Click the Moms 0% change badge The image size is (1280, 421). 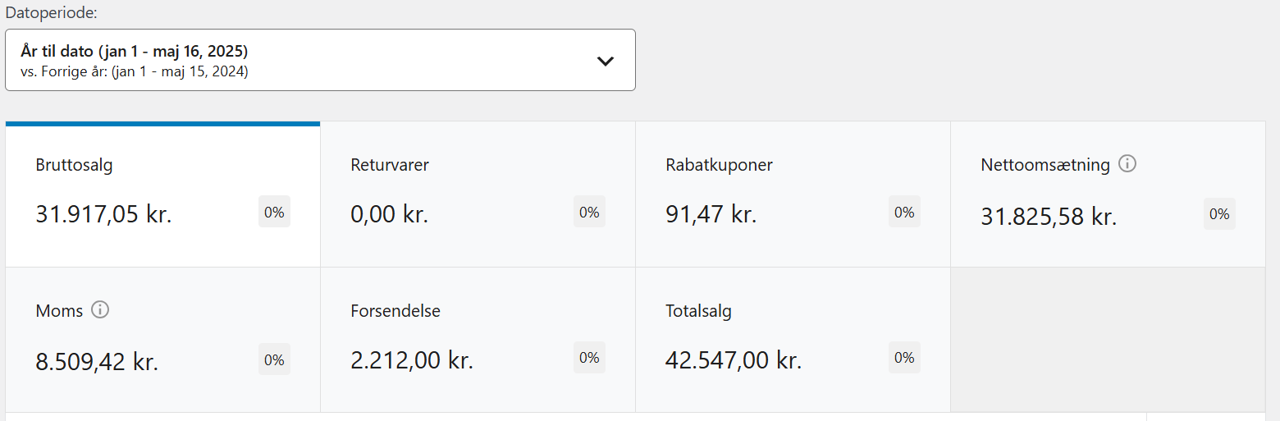tap(274, 360)
